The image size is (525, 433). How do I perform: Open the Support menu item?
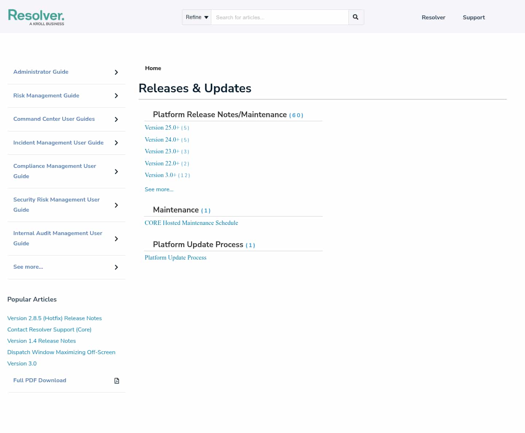pyautogui.click(x=474, y=17)
